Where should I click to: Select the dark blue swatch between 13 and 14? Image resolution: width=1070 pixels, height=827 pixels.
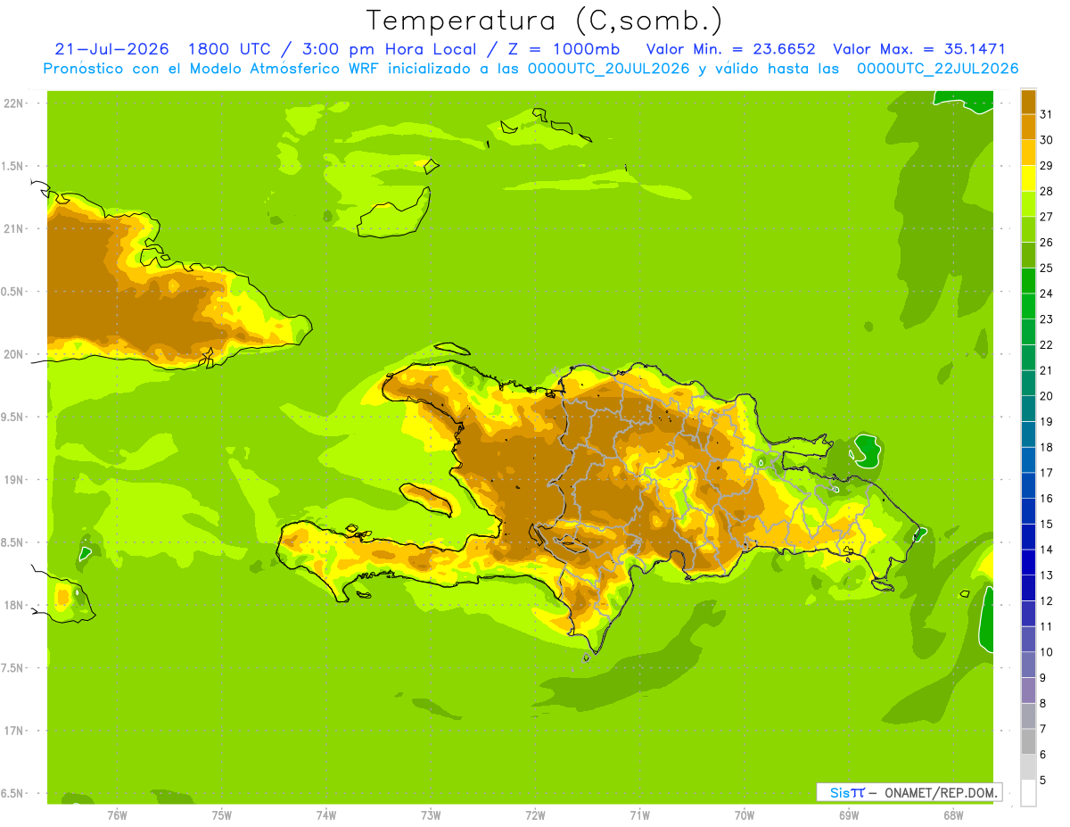1028,562
